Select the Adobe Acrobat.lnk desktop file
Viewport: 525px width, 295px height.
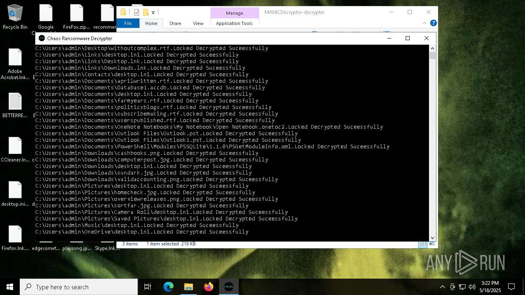[x=15, y=64]
